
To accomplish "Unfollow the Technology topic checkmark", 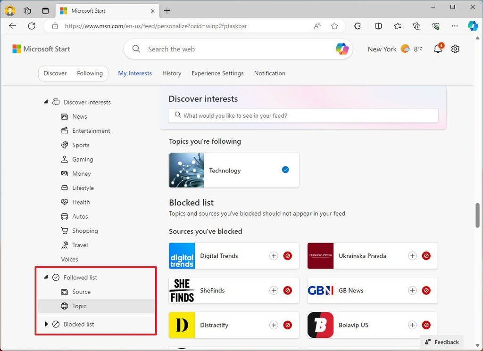I will (285, 170).
